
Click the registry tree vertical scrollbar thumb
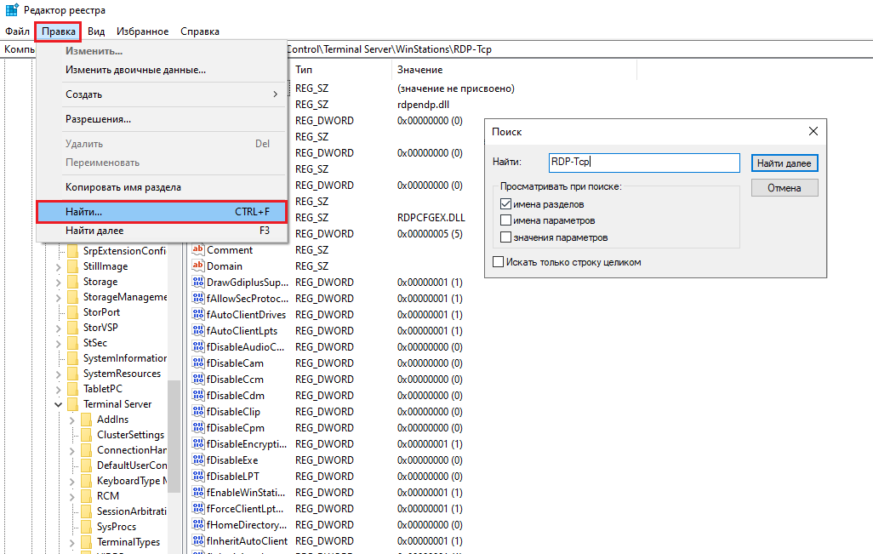[174, 434]
